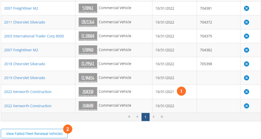
Task: Remove the 2003 International Trailer Corp 8000
Action: [247, 36]
